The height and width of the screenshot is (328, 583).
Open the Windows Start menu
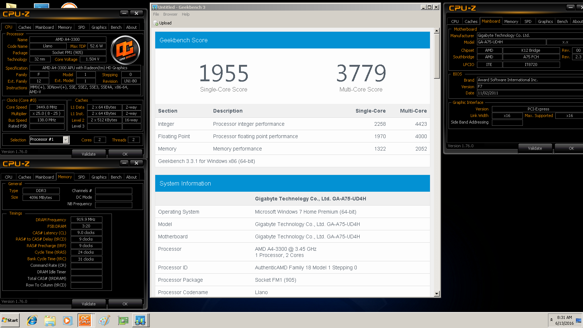click(x=10, y=320)
